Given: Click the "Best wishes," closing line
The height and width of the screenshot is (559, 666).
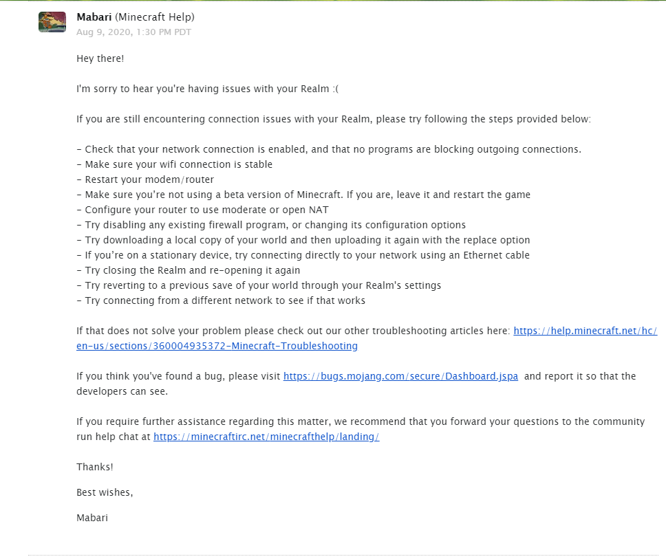Looking at the screenshot, I should point(105,492).
